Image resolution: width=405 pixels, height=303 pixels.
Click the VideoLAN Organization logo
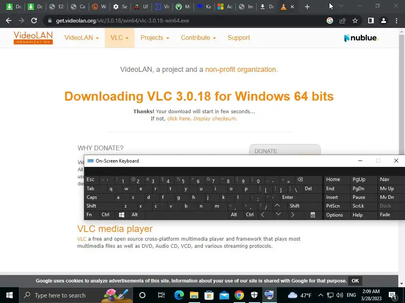coord(33,37)
